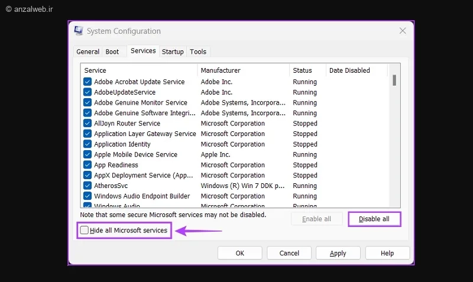Screen dimensions: 473x282
Task: Sort by the Service column header
Action: point(140,70)
